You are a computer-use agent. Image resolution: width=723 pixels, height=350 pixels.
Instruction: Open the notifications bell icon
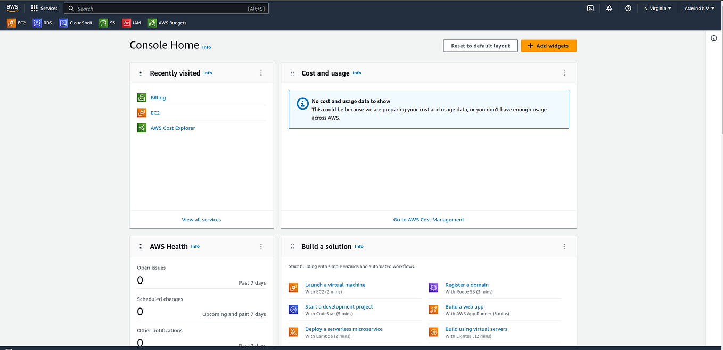[609, 8]
